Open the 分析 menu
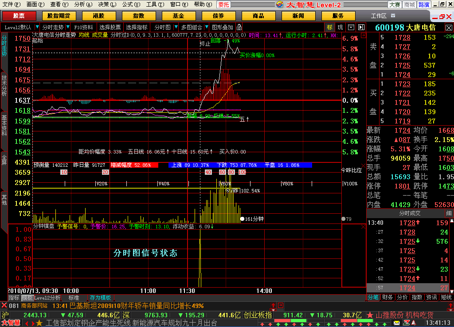 83,4
